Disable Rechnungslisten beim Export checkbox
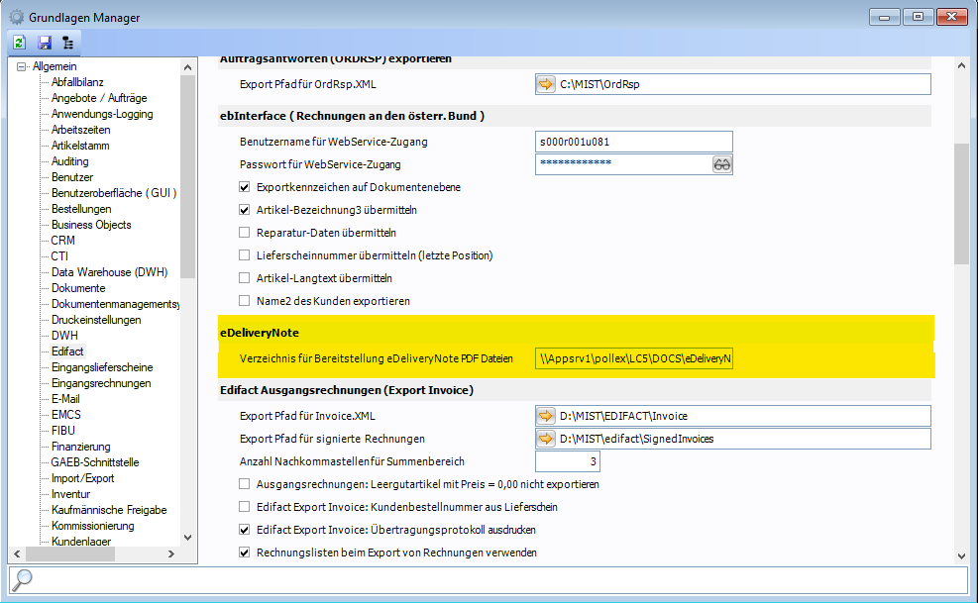978x603 pixels. [x=245, y=553]
